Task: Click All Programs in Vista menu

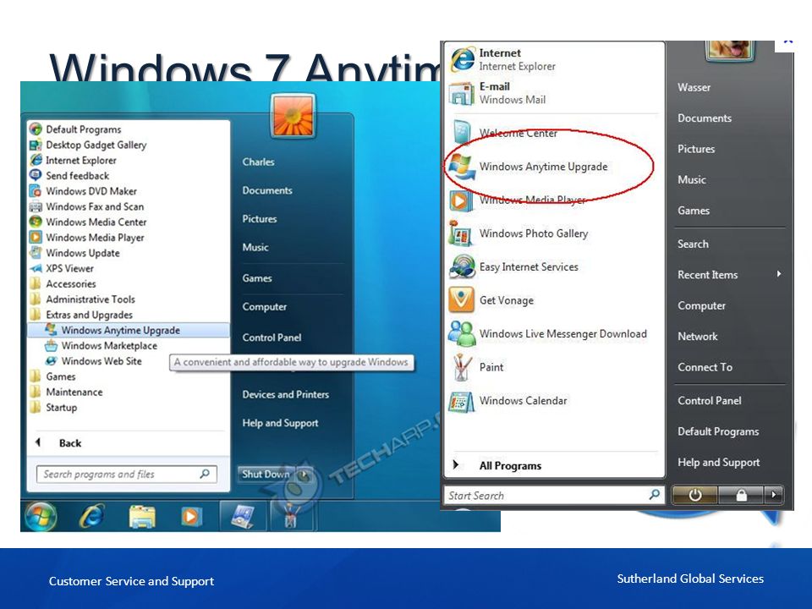Action: point(510,465)
